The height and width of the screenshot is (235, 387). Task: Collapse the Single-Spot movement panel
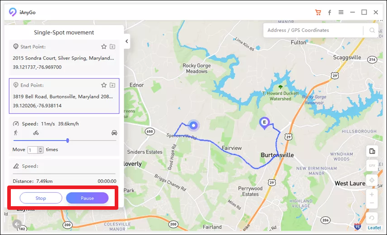pyautogui.click(x=127, y=41)
